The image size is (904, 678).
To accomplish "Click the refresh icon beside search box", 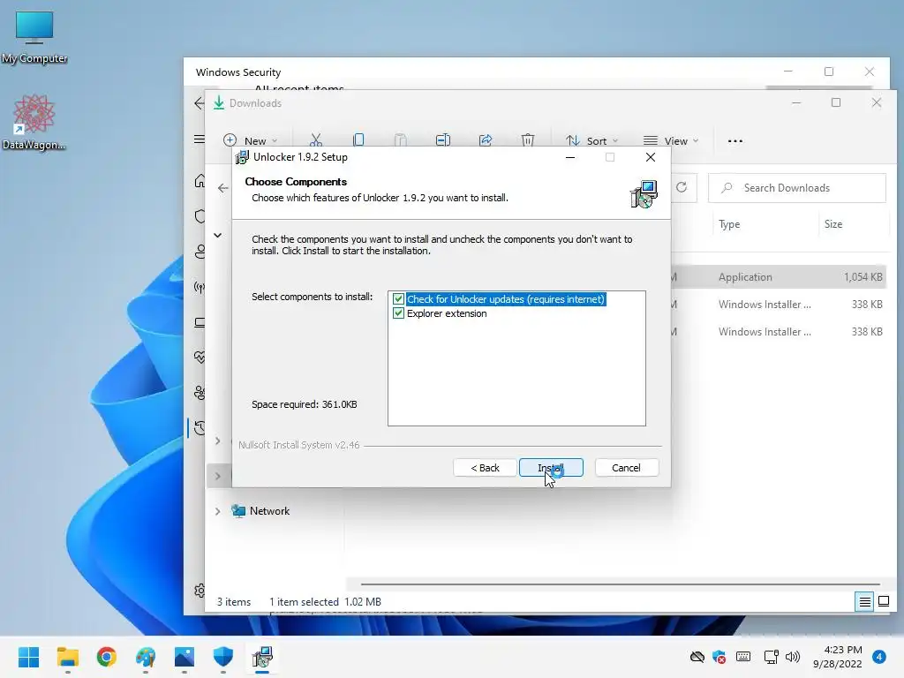I will pos(682,187).
